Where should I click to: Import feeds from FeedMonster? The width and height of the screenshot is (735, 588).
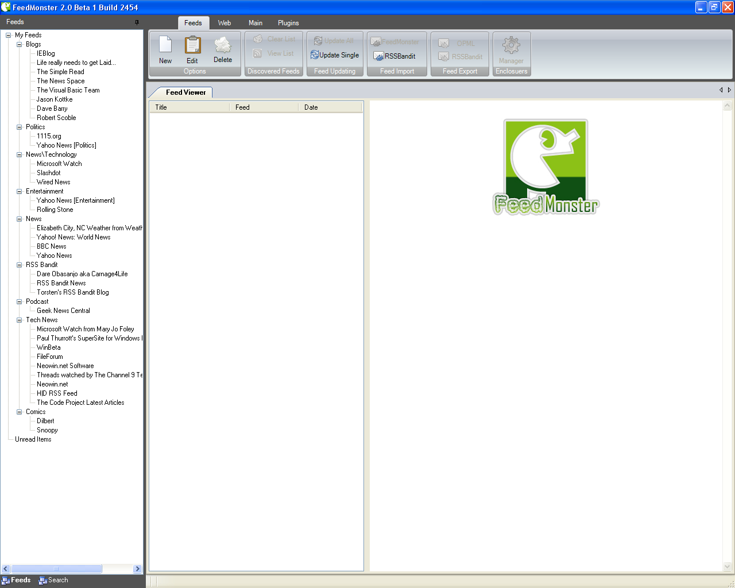pyautogui.click(x=395, y=42)
